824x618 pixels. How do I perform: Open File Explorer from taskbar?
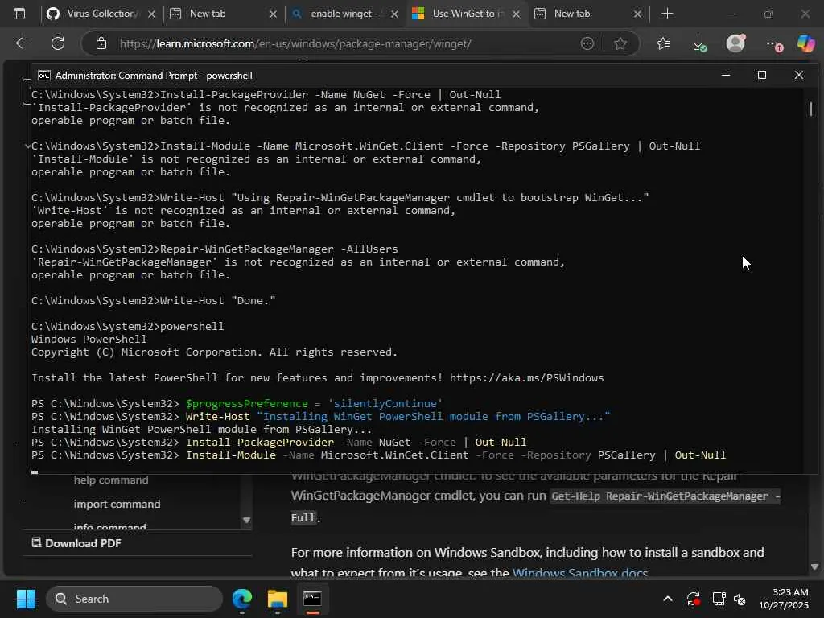tap(278, 599)
